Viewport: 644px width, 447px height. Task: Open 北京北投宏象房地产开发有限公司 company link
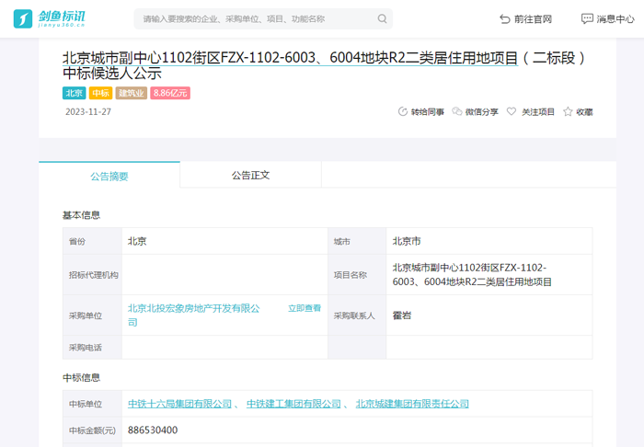point(193,309)
